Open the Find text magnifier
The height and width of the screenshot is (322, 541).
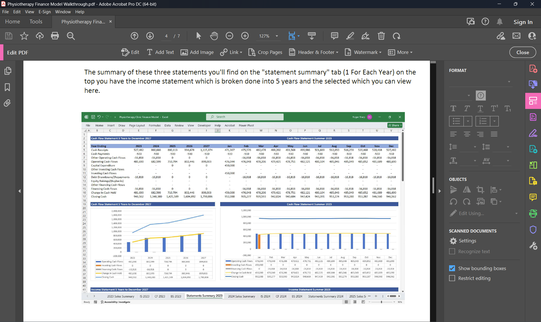tap(71, 36)
